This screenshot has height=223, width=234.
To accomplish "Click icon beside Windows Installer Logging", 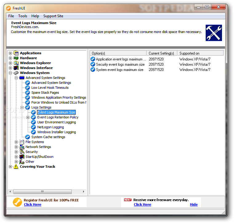I will point(34,132).
